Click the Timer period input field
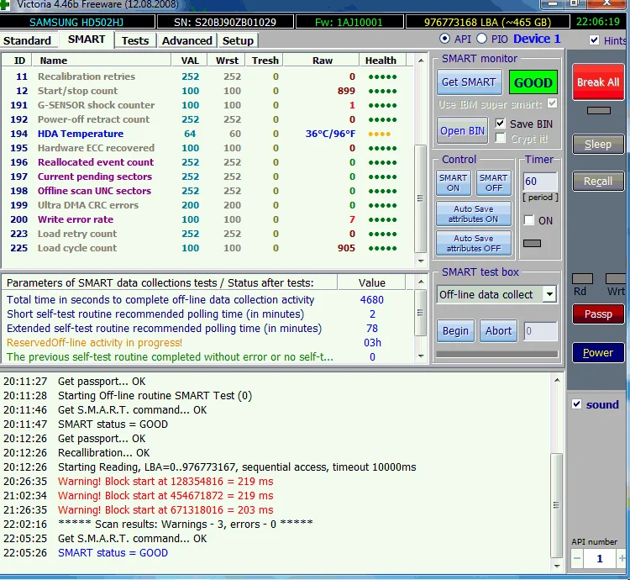 click(539, 182)
